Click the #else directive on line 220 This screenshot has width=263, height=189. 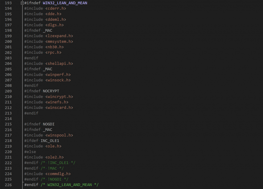pyautogui.click(x=30, y=152)
